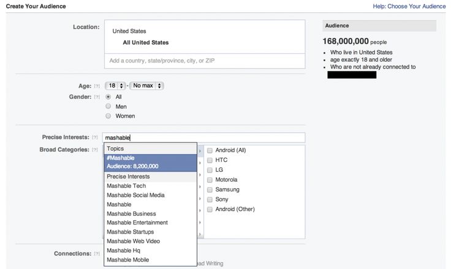Screen dimensions: 451x269
Task: Check the Android (Other) checkbox
Action: 210,209
